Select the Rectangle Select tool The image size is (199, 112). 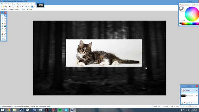click(x=2, y=16)
